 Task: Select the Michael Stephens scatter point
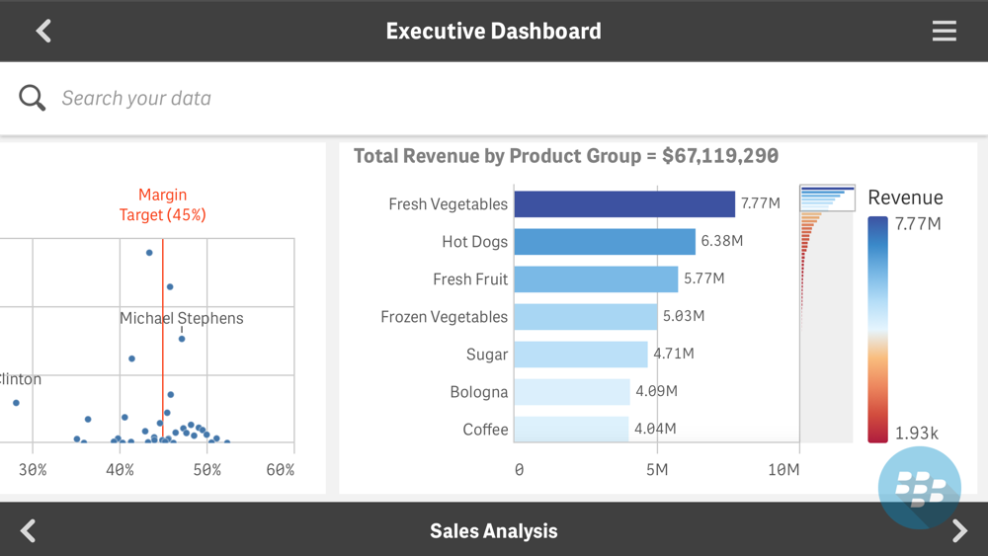tap(182, 339)
